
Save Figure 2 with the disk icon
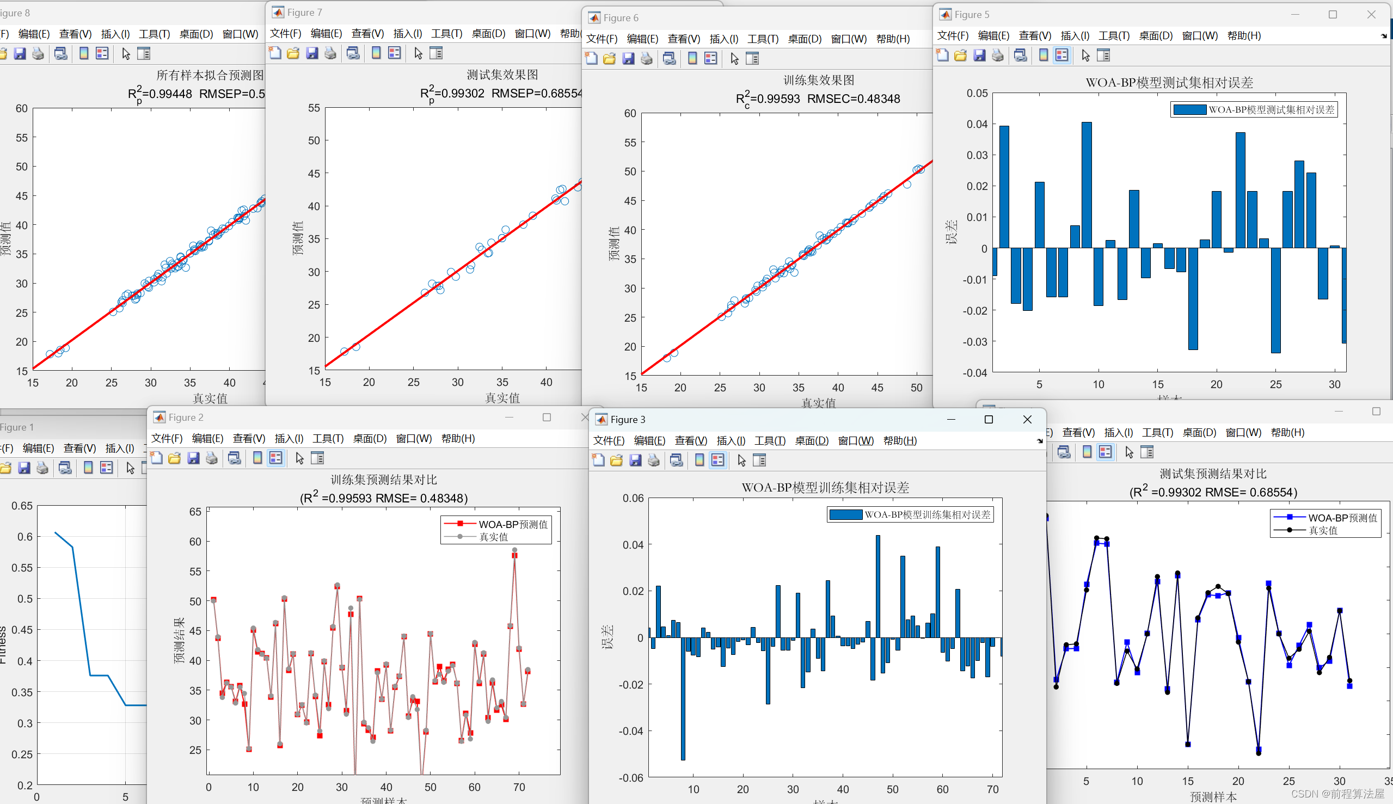click(193, 458)
